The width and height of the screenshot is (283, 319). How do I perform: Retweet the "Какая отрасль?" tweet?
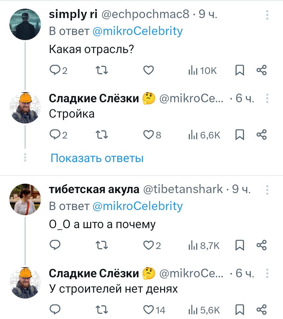click(x=102, y=70)
